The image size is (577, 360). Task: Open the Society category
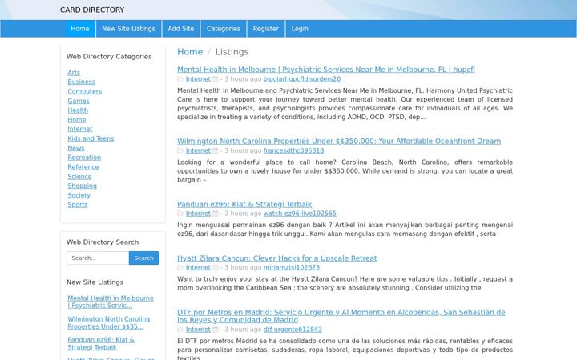79,195
